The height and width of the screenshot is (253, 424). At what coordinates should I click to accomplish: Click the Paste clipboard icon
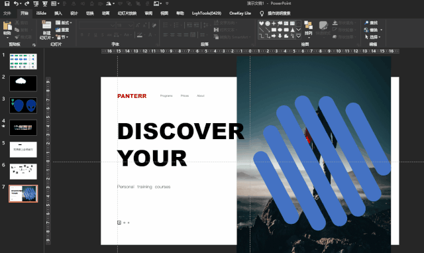coord(7,25)
